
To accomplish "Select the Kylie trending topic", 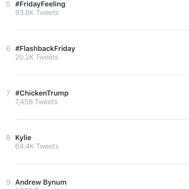I will pos(23,138).
